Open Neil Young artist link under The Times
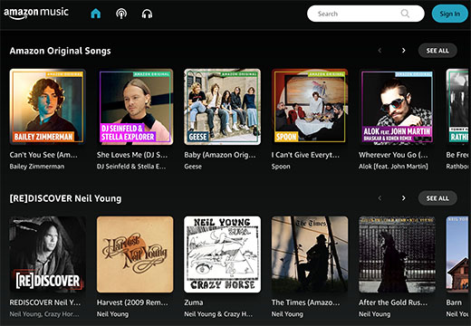 click(287, 314)
